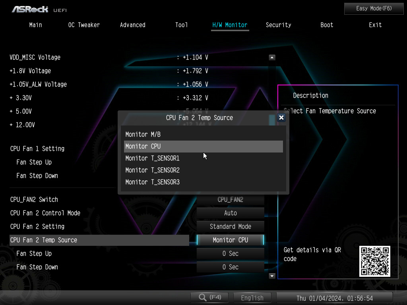Viewport: 407px width, 305px height.
Task: Select the CPU Fan 1 Setting row
Action: (37, 149)
